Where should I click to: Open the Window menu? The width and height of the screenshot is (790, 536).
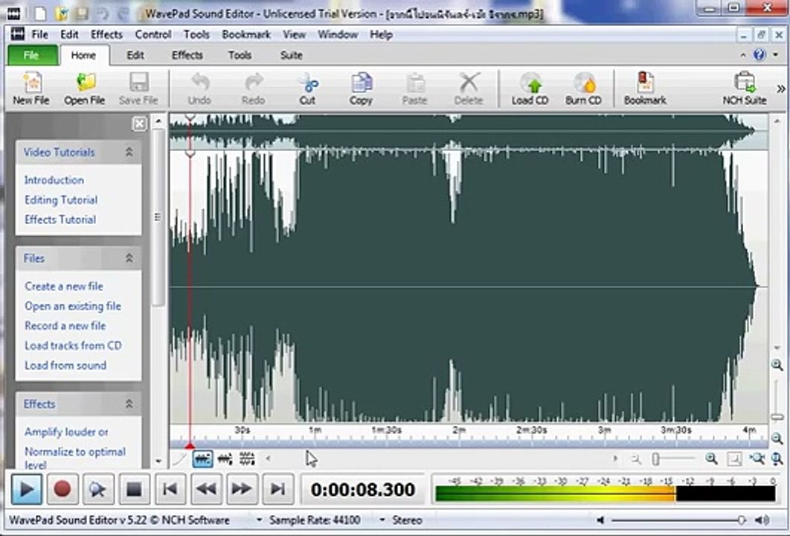(338, 34)
